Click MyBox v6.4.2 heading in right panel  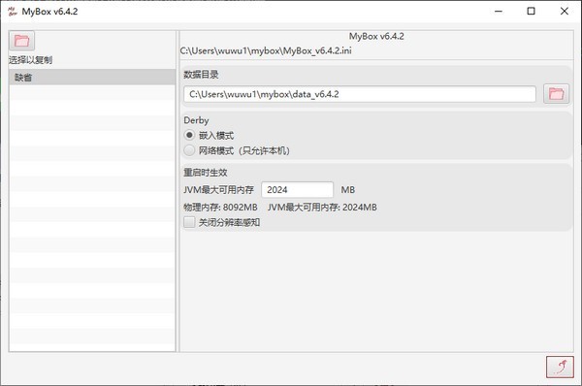coord(376,37)
